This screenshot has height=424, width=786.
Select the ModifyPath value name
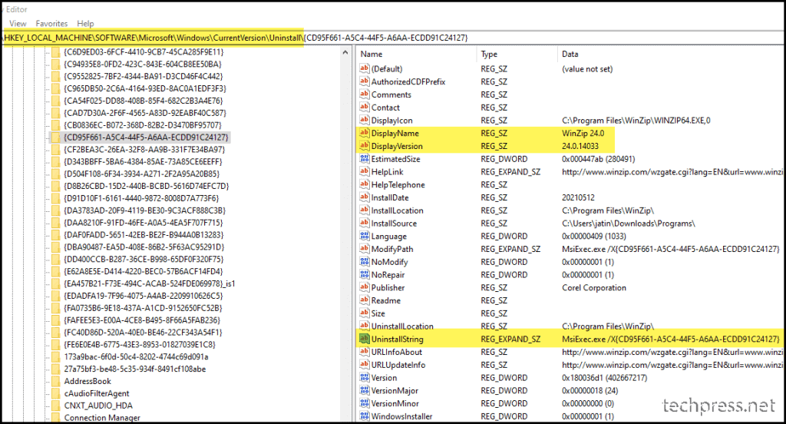coord(392,249)
